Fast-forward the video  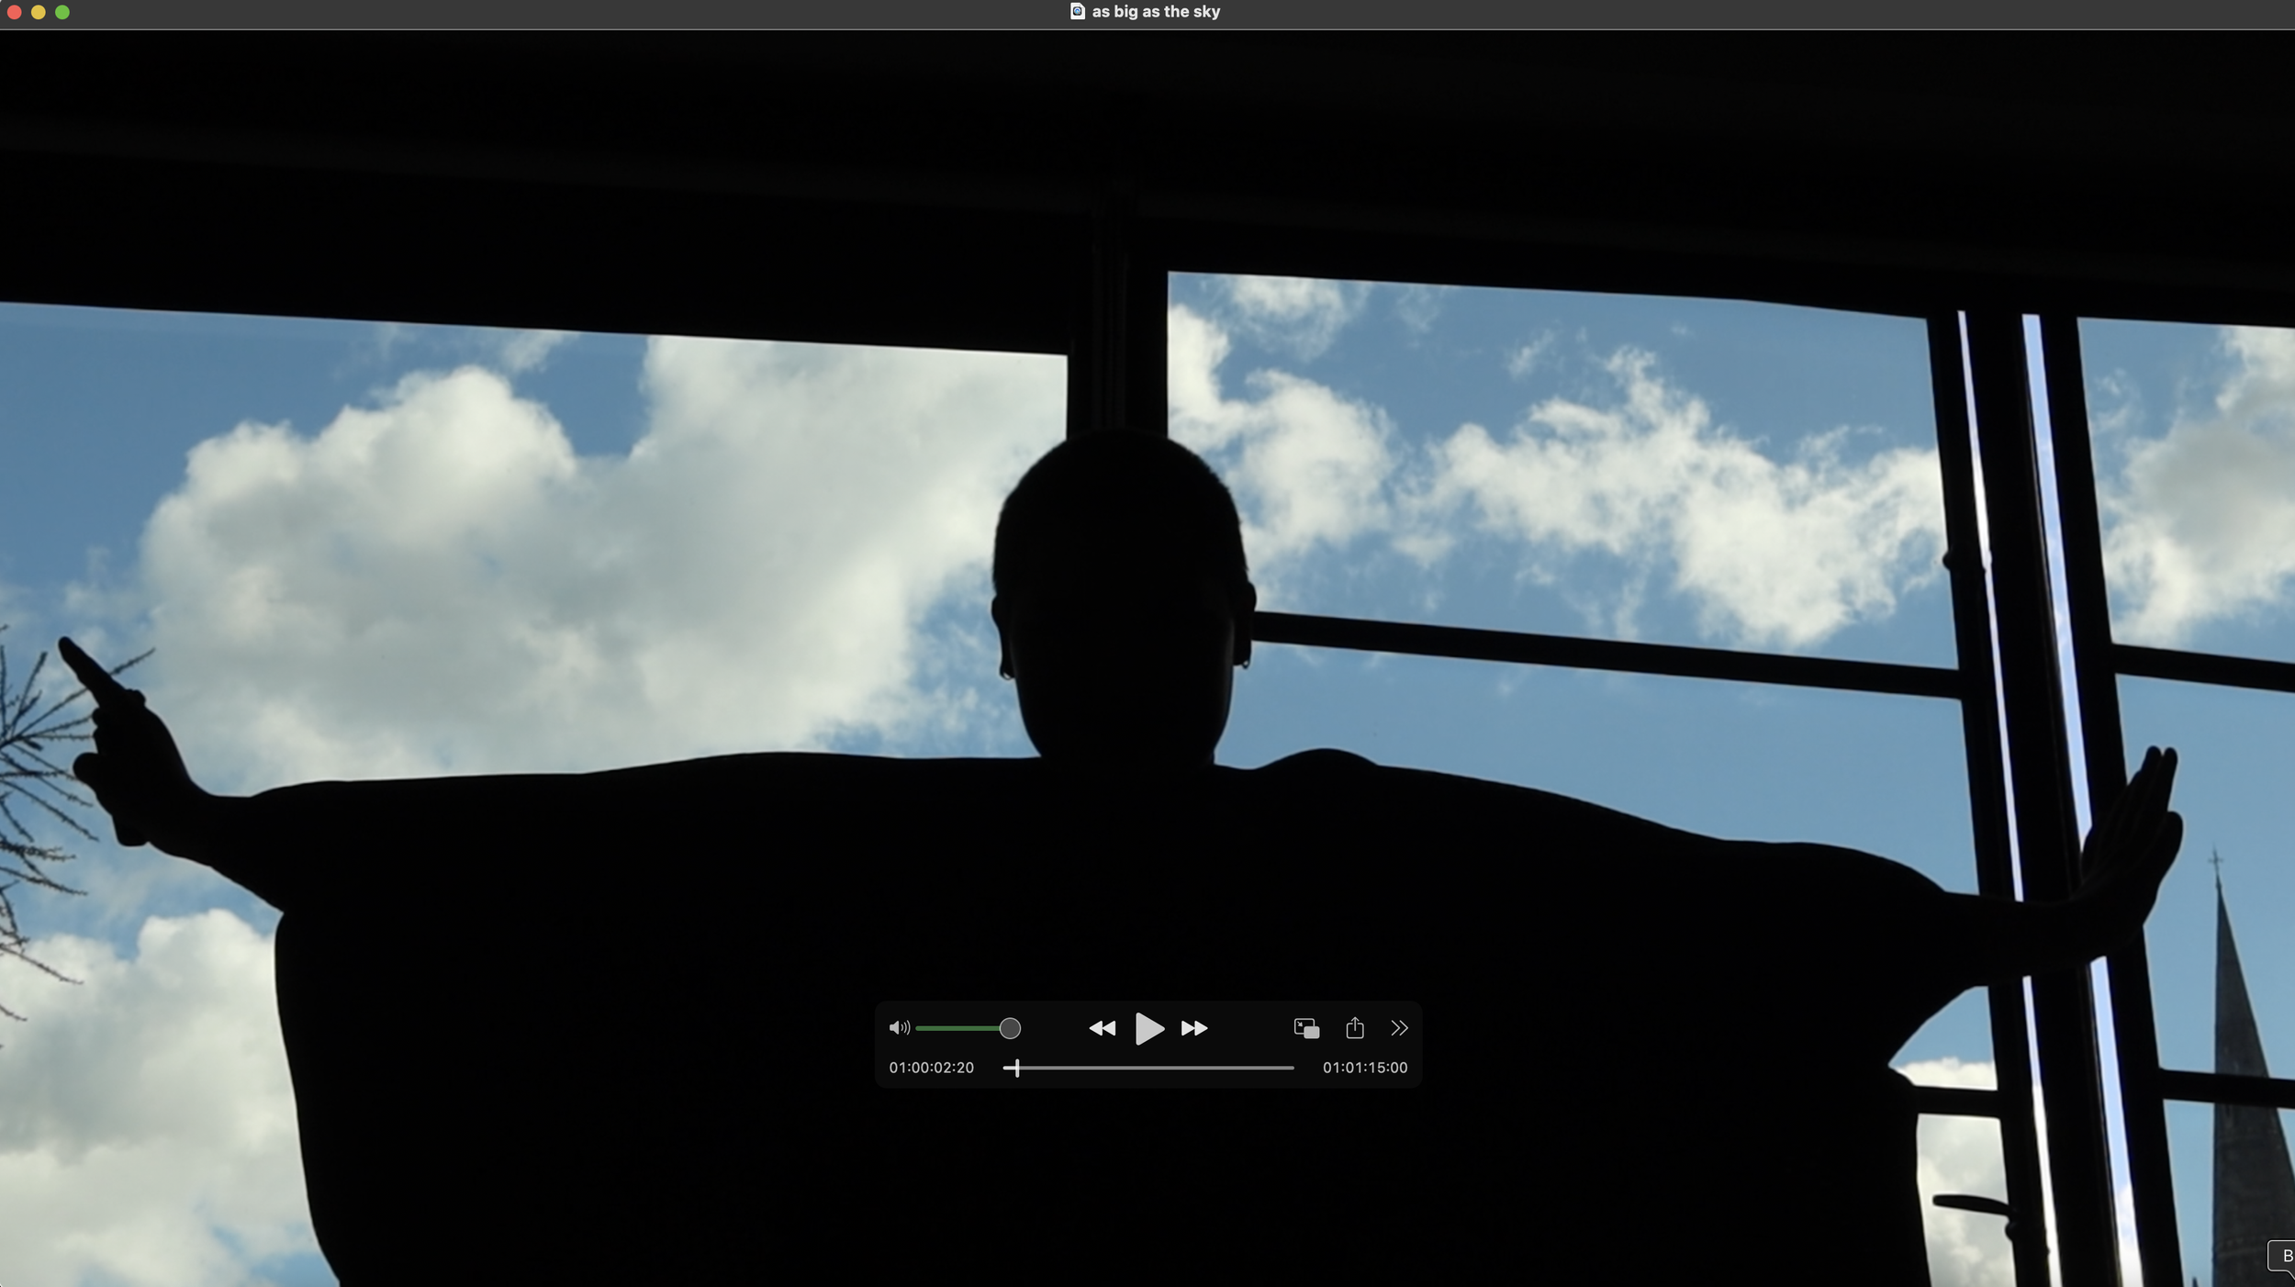tap(1194, 1028)
